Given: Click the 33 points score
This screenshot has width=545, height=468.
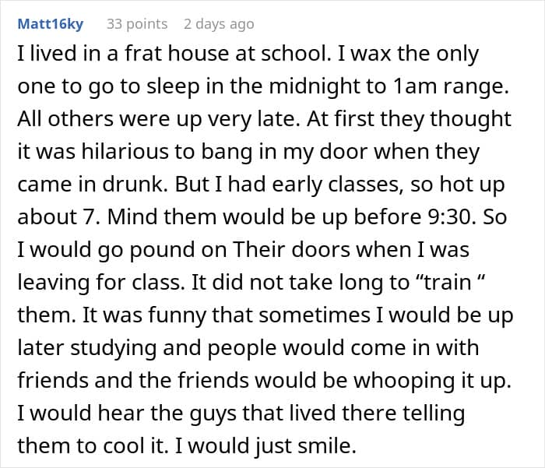Looking at the screenshot, I should [135, 24].
